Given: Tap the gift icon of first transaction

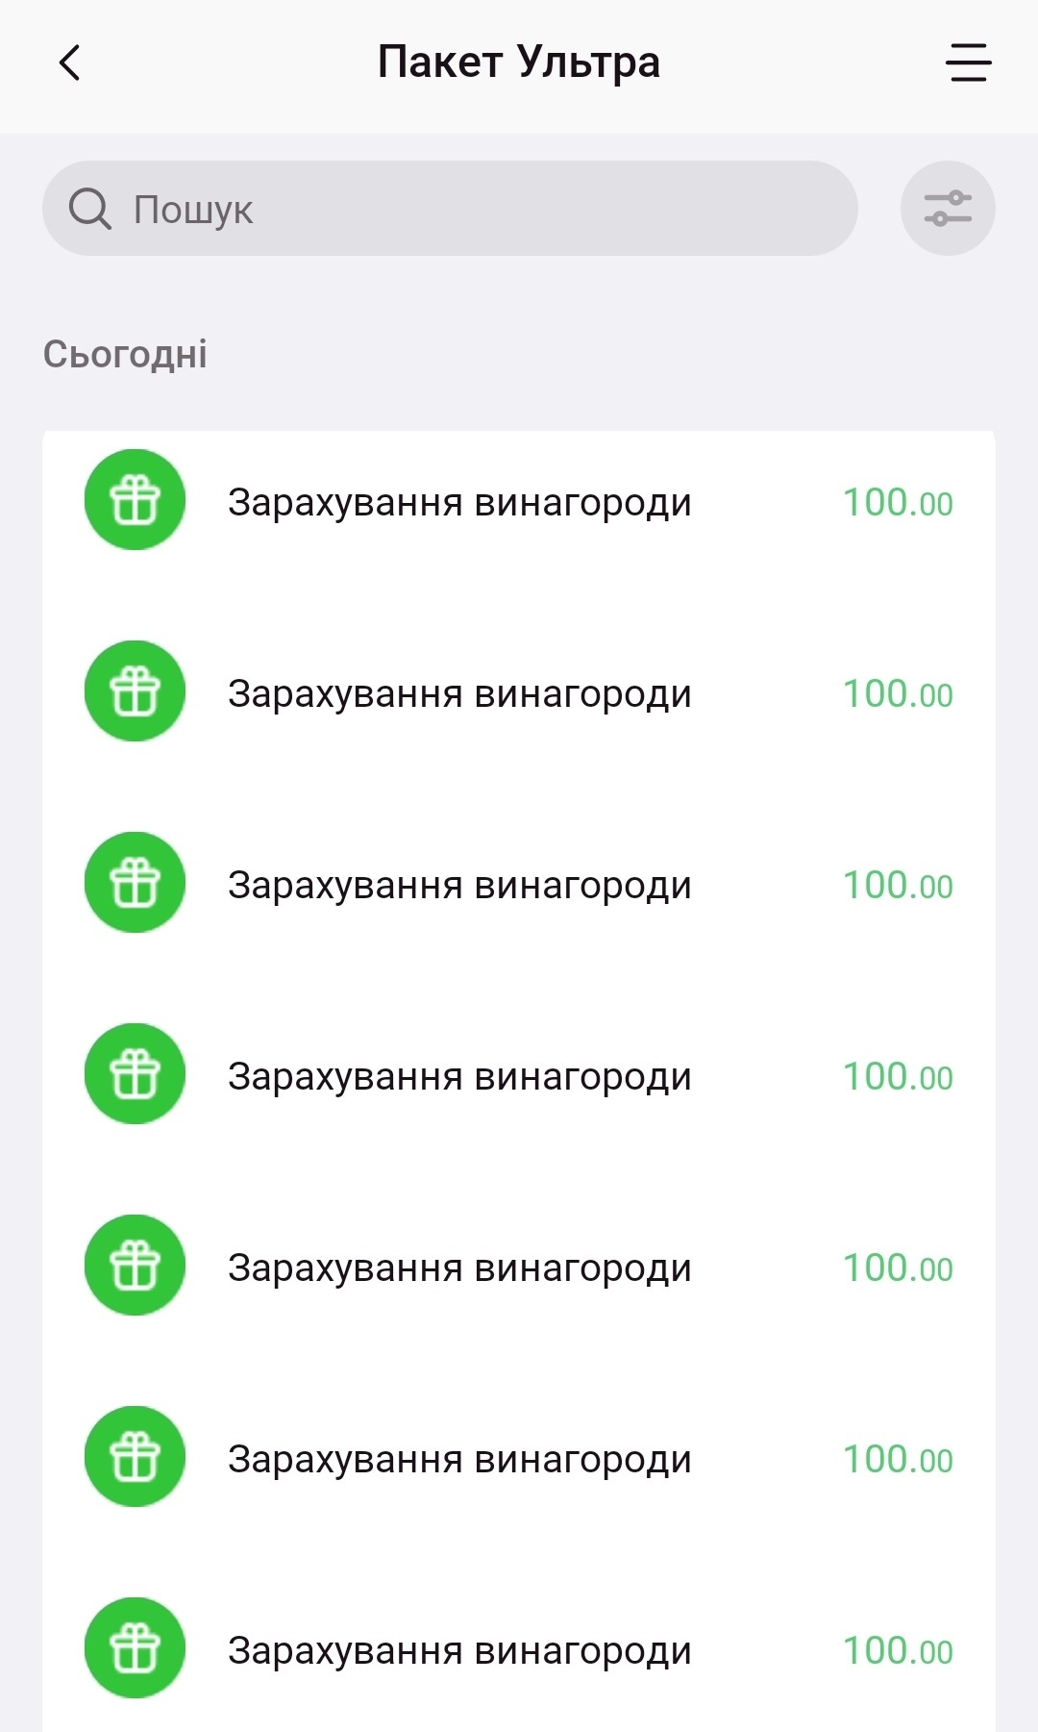Looking at the screenshot, I should tap(135, 500).
